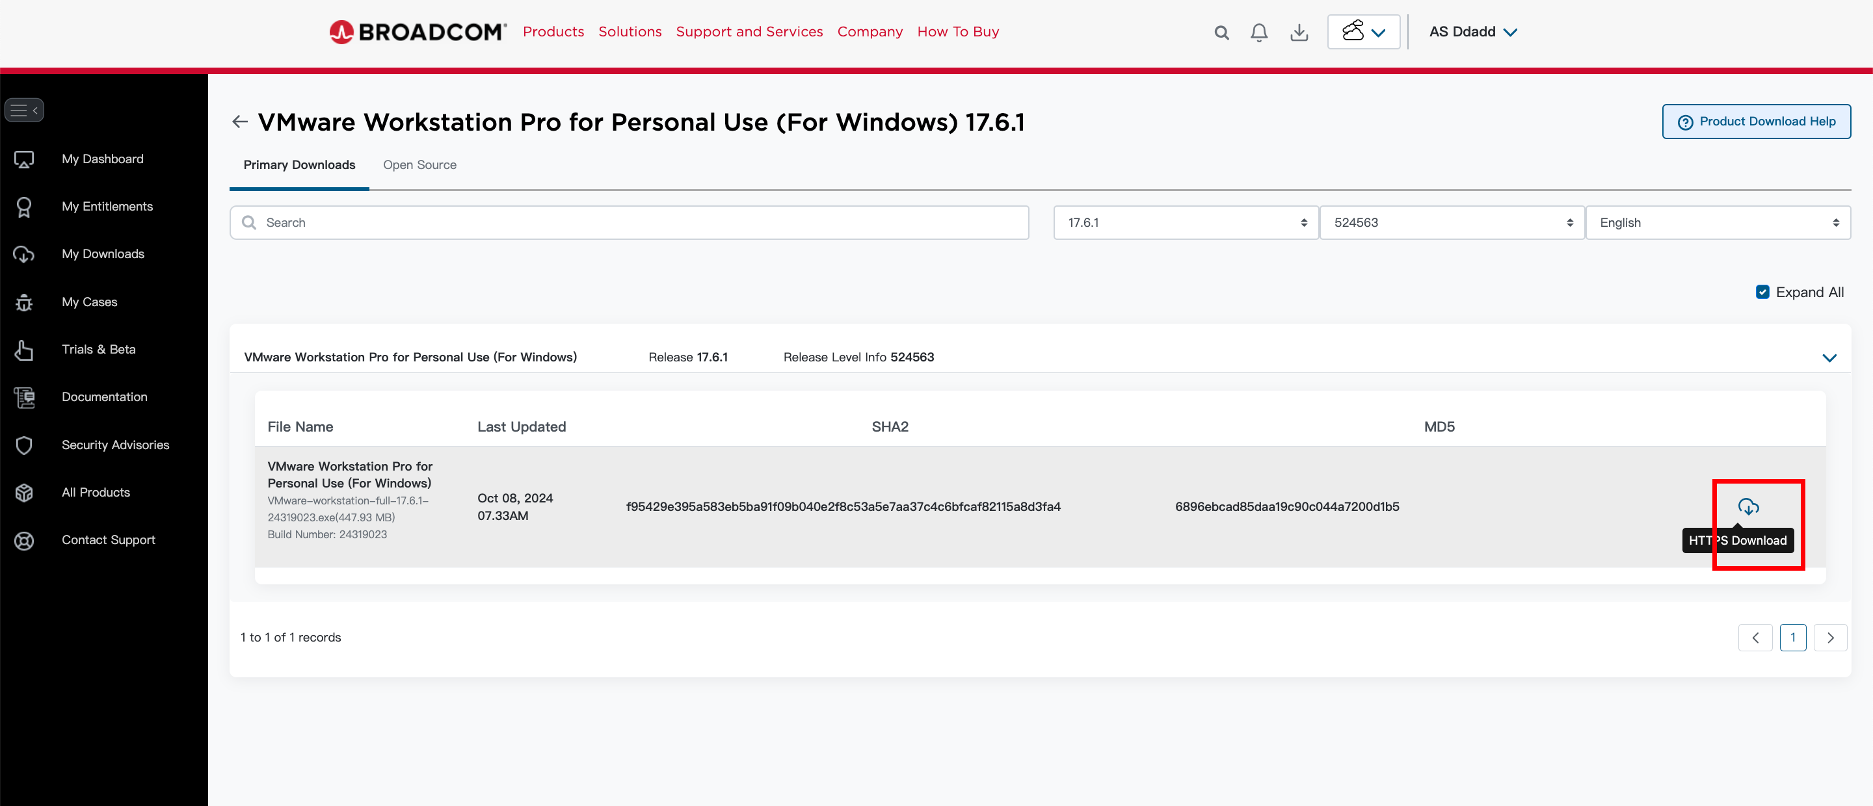Click the My Entitlements ribbon icon
Image resolution: width=1873 pixels, height=806 pixels.
coord(24,207)
